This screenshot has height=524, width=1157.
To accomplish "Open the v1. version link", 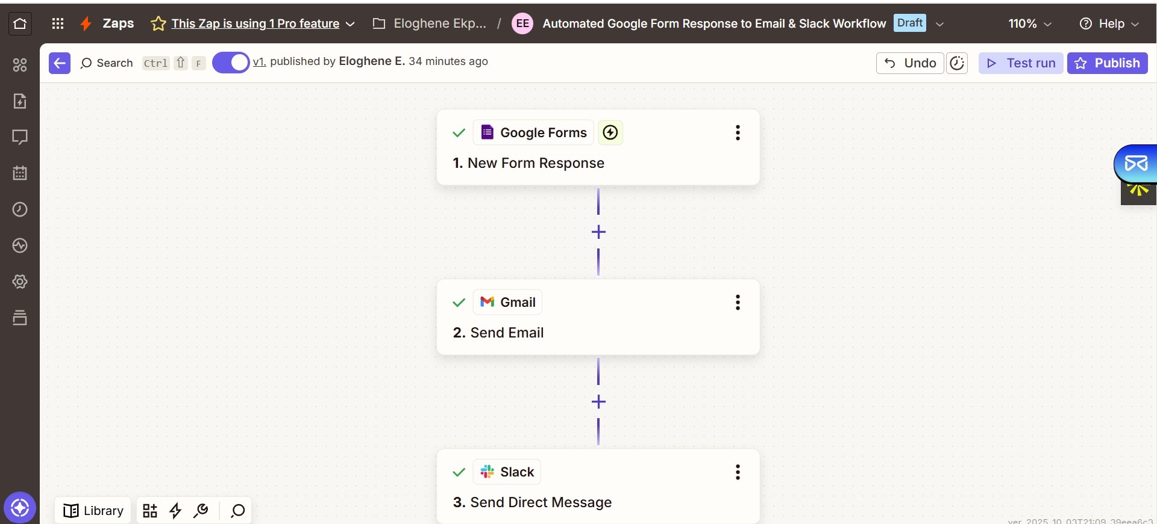I will (x=259, y=61).
